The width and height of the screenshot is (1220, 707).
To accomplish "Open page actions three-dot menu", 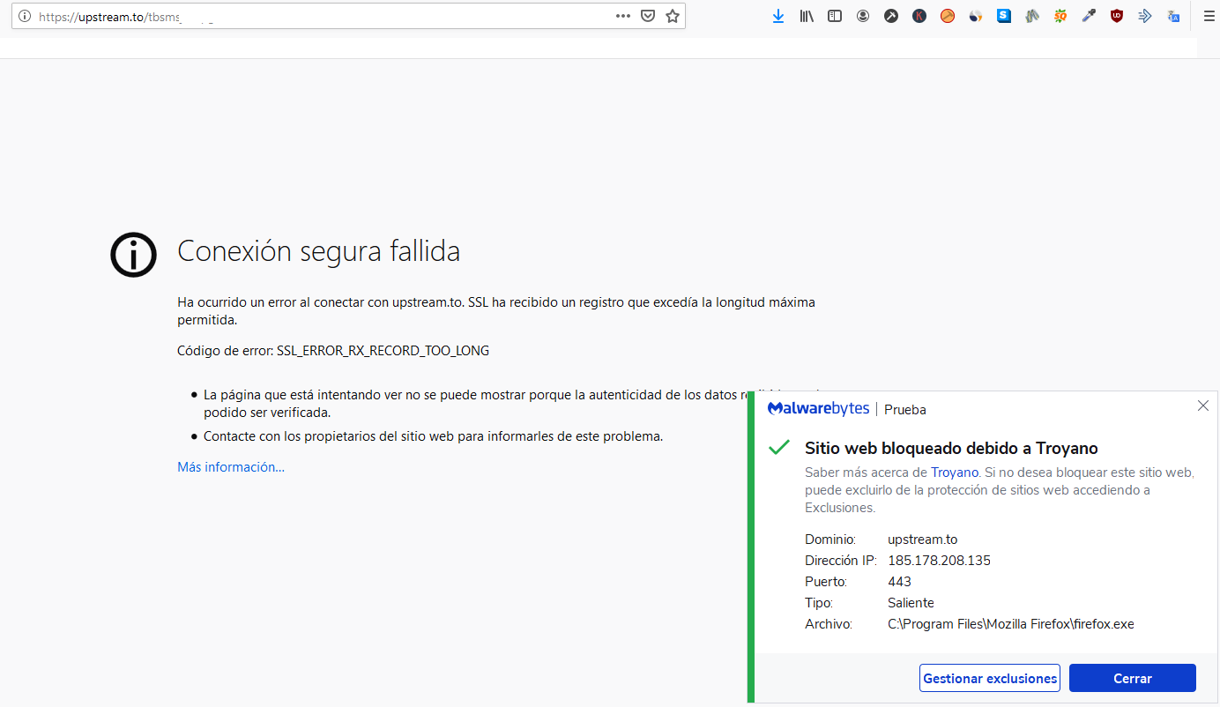I will coord(623,16).
